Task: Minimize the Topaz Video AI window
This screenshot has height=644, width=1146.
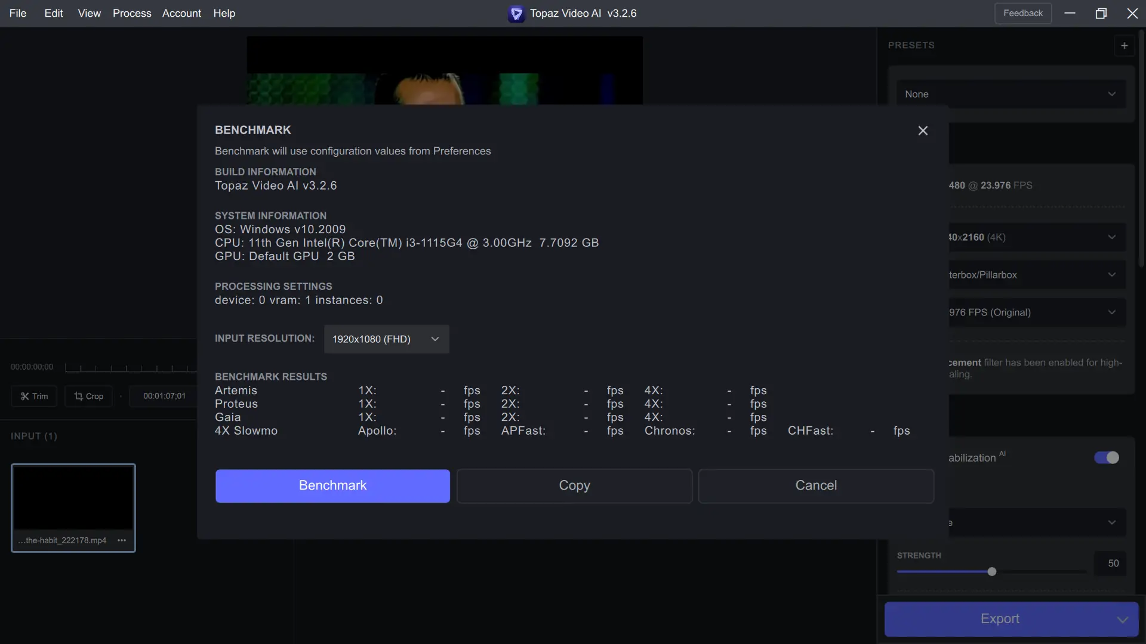Action: pyautogui.click(x=1070, y=13)
